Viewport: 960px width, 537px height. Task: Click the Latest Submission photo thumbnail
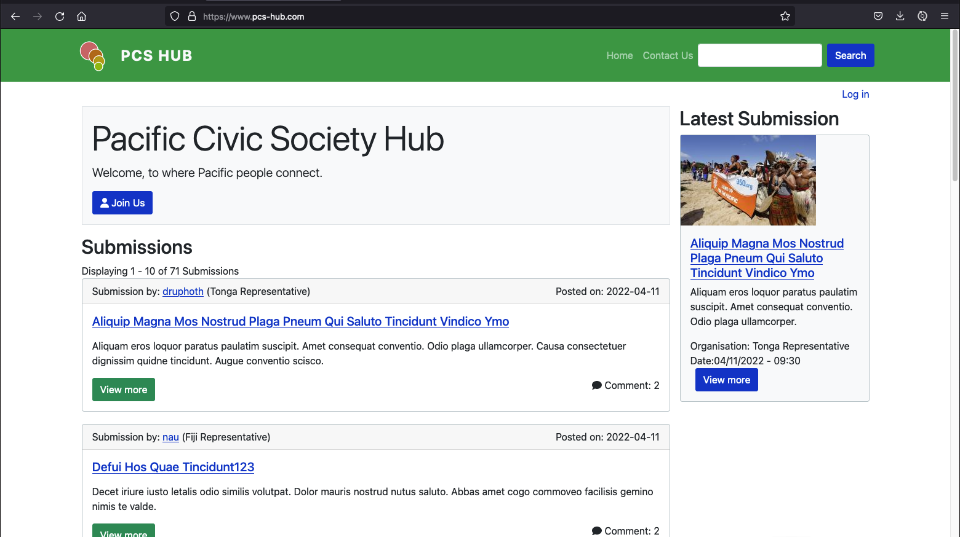748,180
